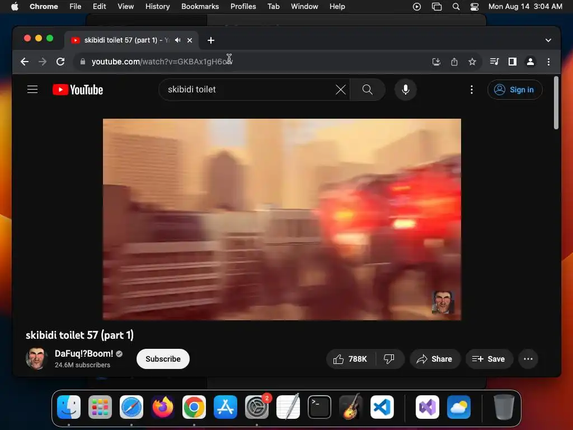Open the YouTube guide hamburger menu
The width and height of the screenshot is (573, 430).
click(x=32, y=90)
